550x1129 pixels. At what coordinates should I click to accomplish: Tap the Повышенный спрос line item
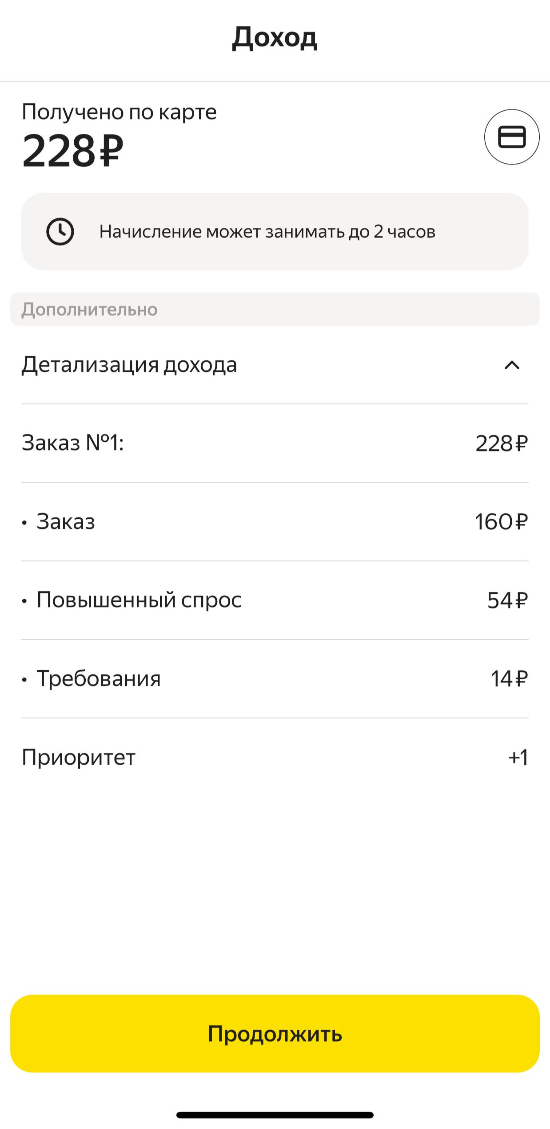point(139,600)
